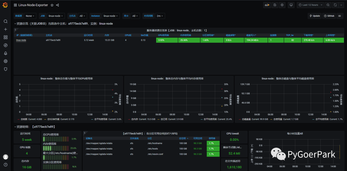Click the 25.56% memory usage cell
The image size is (347, 171).
[x=189, y=40]
